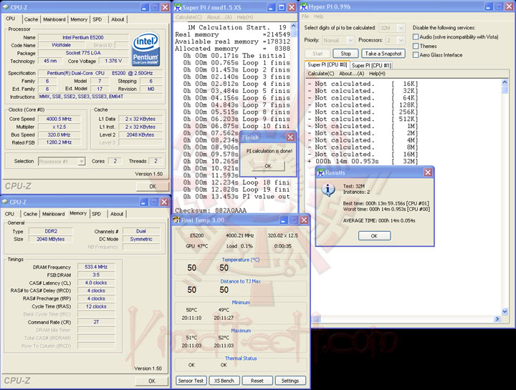516x390 pixels.
Task: Click XS Bench button in Real Temp
Action: [224, 381]
